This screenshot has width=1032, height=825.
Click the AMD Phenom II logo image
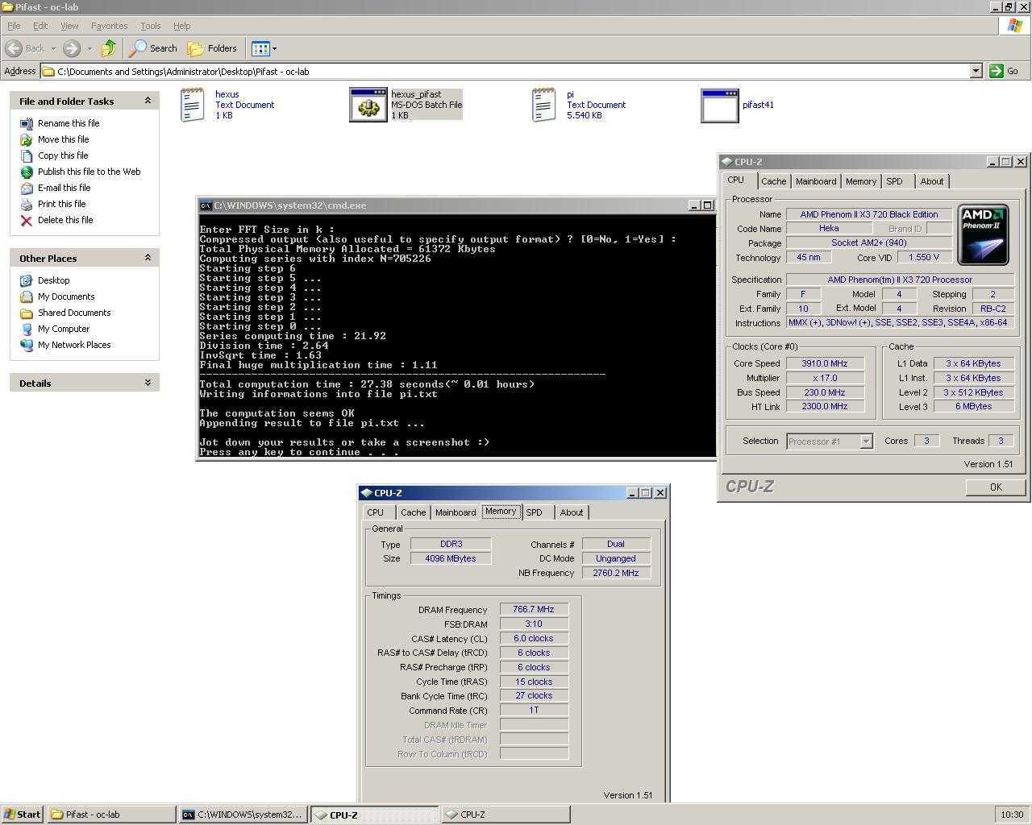983,235
